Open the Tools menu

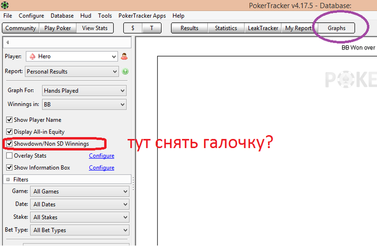(105, 16)
